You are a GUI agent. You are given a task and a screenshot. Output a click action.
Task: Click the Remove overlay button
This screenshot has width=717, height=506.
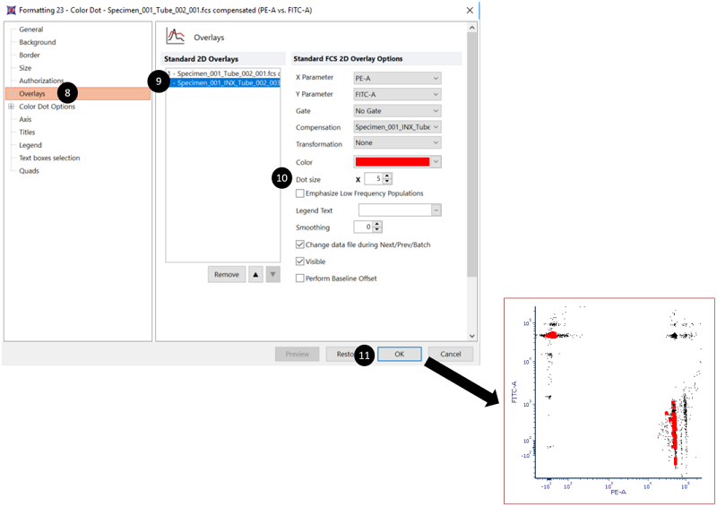[x=227, y=274]
